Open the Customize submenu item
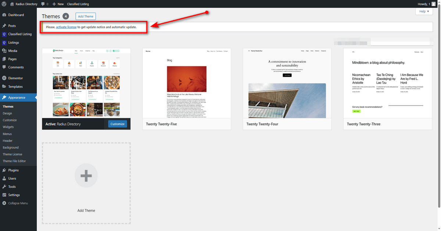Screen dimensions: 441x231 click(10, 120)
